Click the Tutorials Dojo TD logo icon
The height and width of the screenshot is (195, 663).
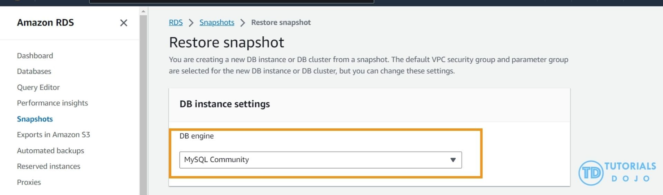[x=590, y=173]
